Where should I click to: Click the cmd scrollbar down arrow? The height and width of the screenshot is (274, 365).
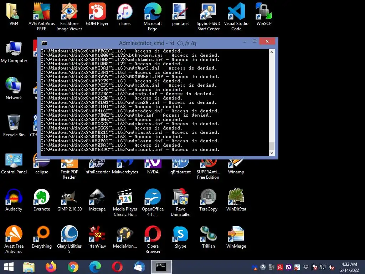[x=272, y=153]
